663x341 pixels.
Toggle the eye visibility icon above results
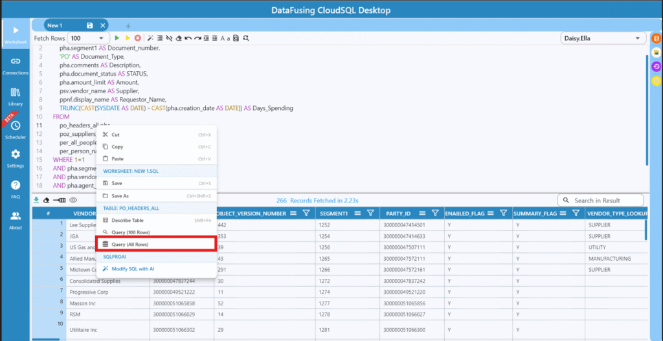pyautogui.click(x=73, y=201)
